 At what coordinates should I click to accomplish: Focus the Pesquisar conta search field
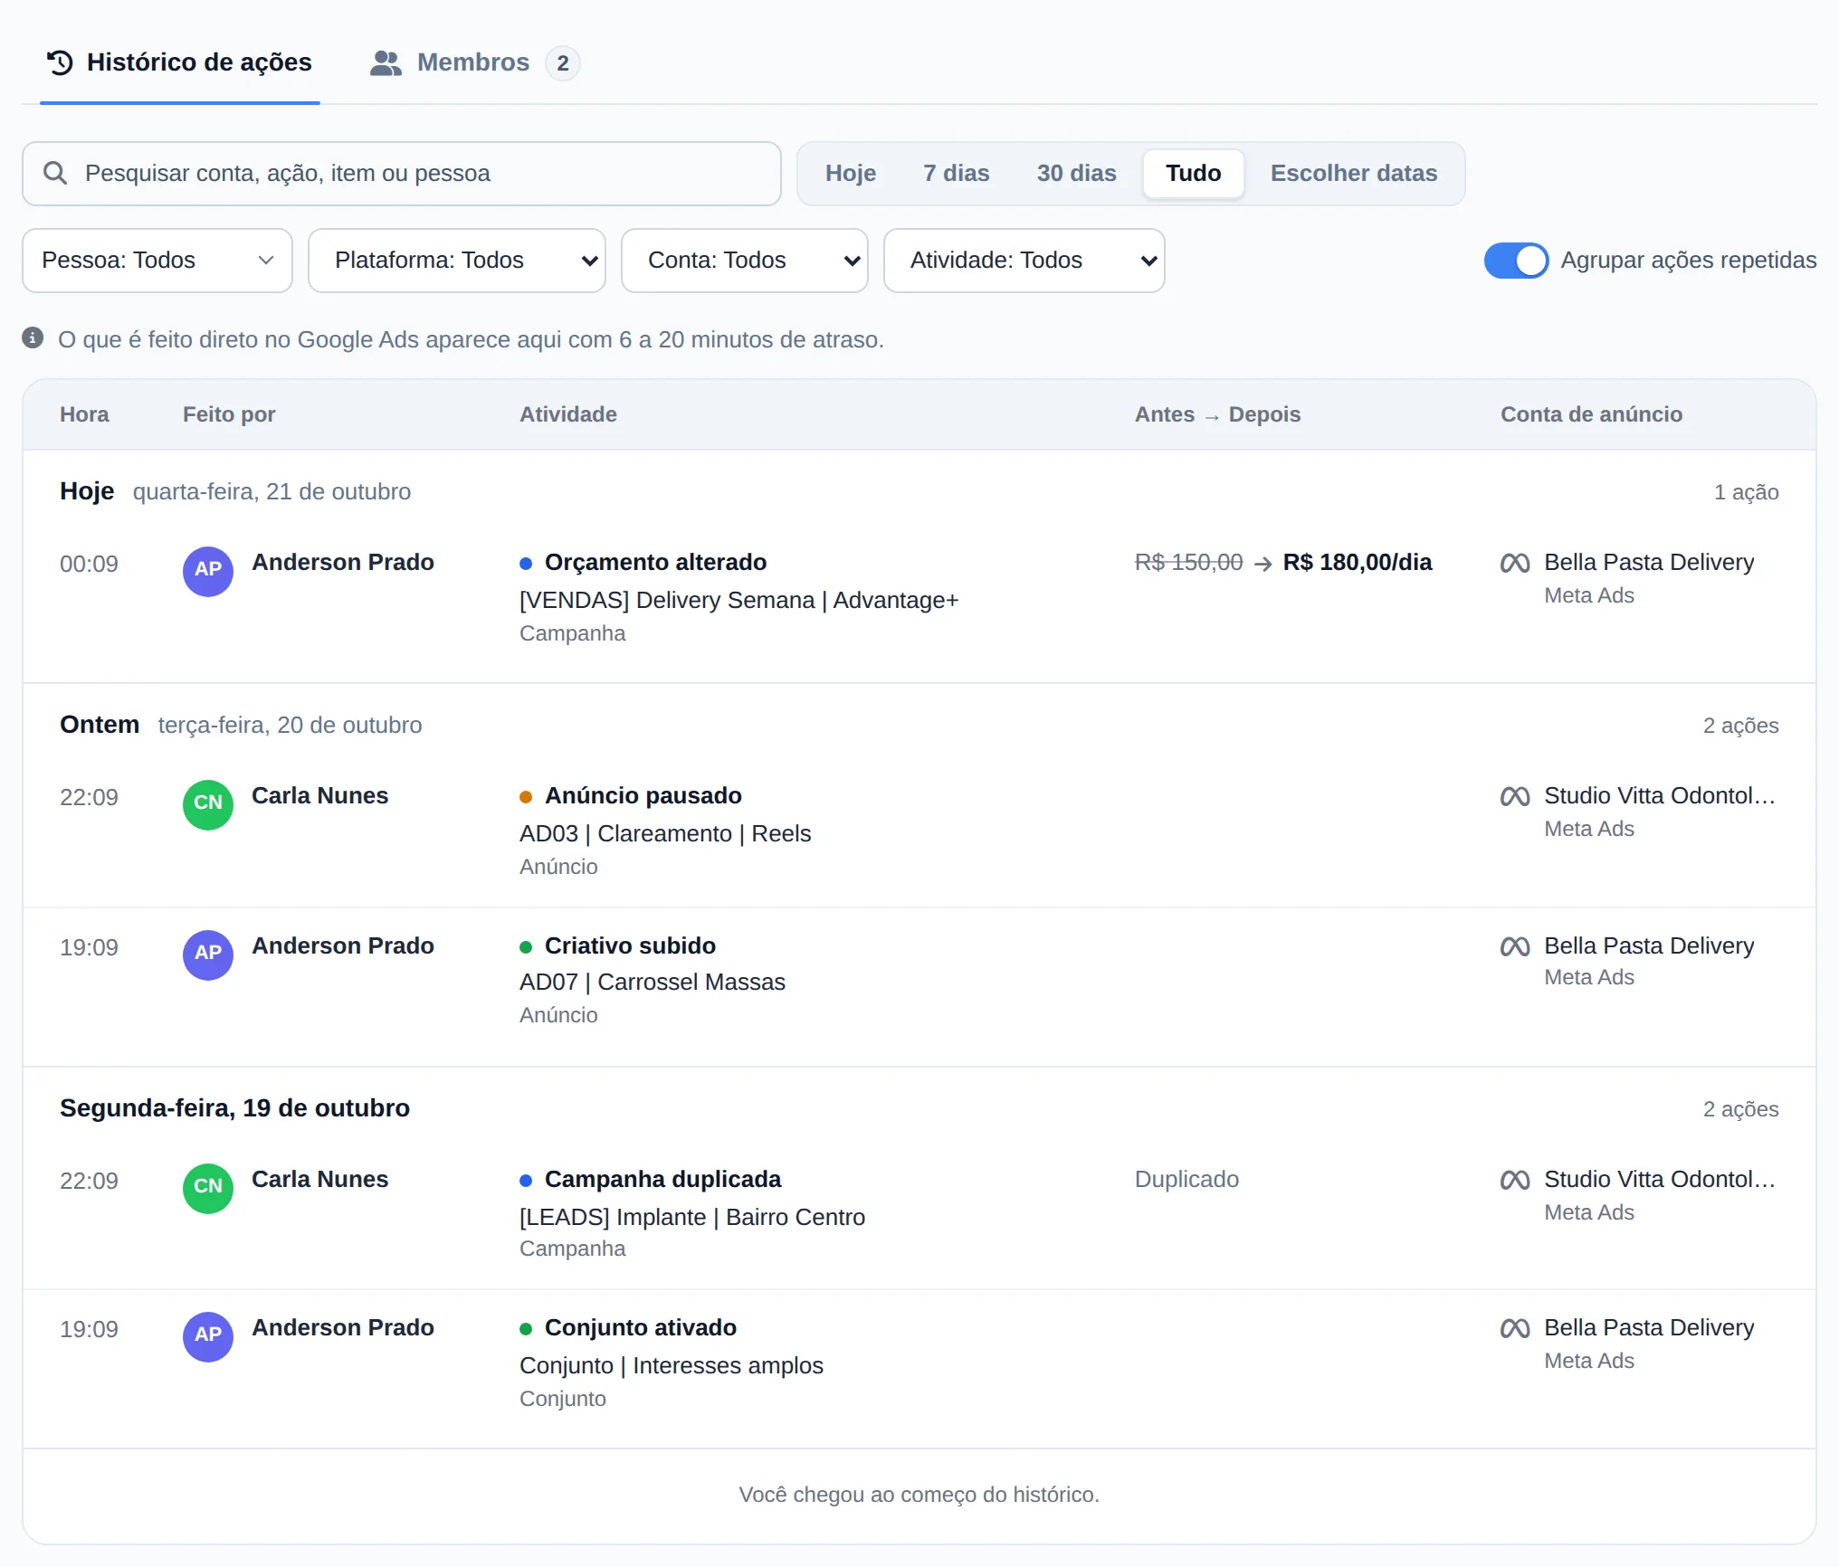pos(402,173)
